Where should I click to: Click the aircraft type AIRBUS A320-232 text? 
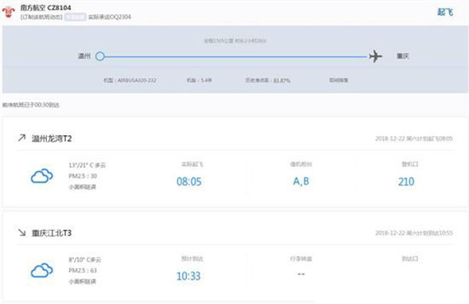pos(130,80)
